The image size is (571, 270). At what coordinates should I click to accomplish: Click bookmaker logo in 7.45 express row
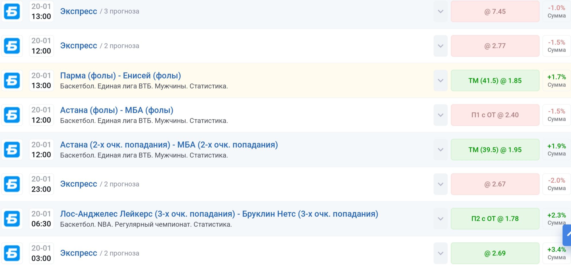[12, 11]
